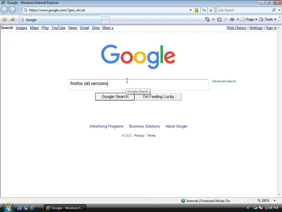The width and height of the screenshot is (282, 212).
Task: Open the YouTube link
Action: click(58, 28)
